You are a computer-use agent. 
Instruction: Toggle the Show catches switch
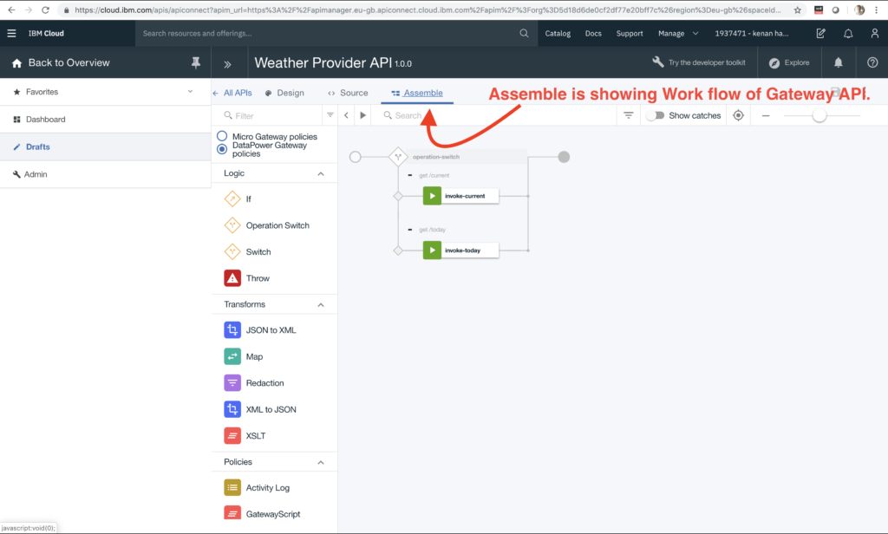pos(656,115)
